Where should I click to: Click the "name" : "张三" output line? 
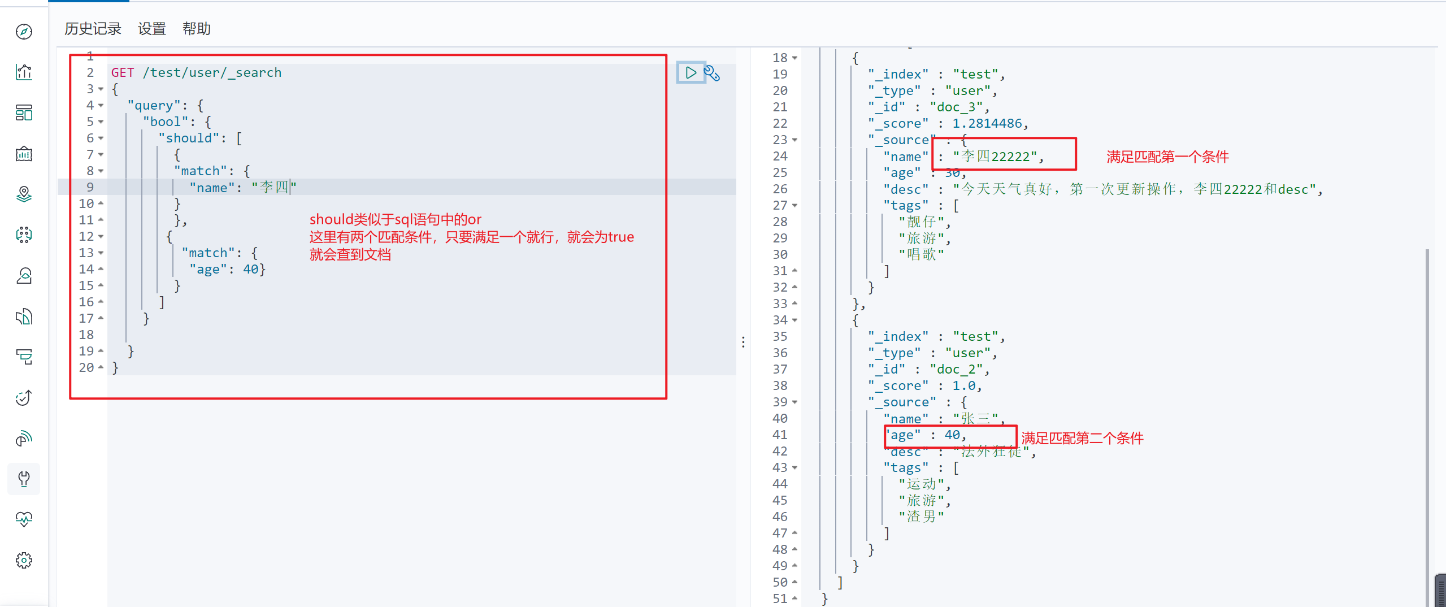click(944, 419)
